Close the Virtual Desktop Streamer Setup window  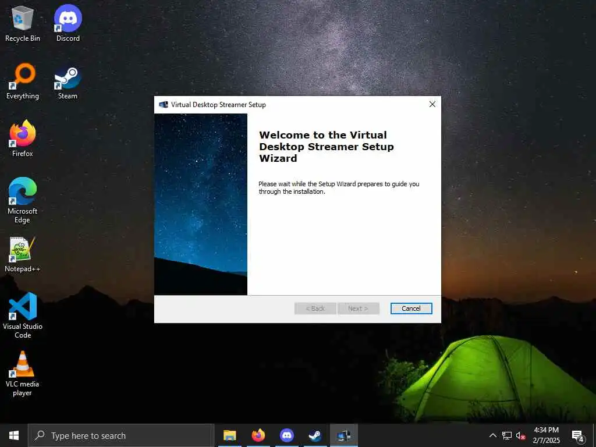point(432,104)
